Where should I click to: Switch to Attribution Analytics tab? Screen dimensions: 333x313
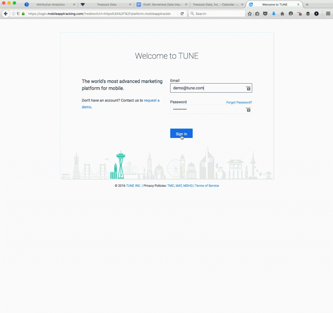50,5
